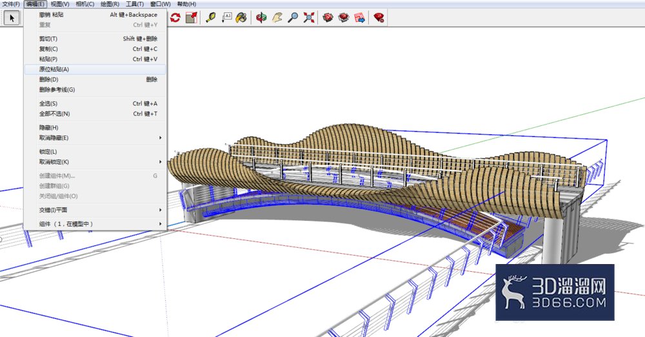Open the 工具(T) menu
Screen dimensions: 645x337
point(135,4)
